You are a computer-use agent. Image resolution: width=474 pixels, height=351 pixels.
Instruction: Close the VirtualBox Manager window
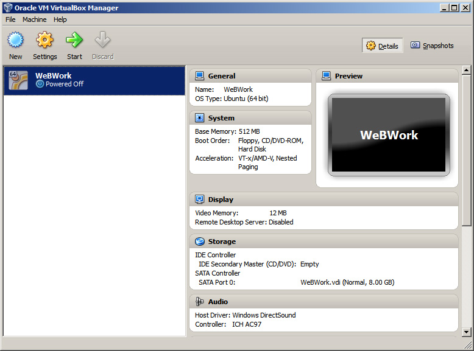[465, 8]
